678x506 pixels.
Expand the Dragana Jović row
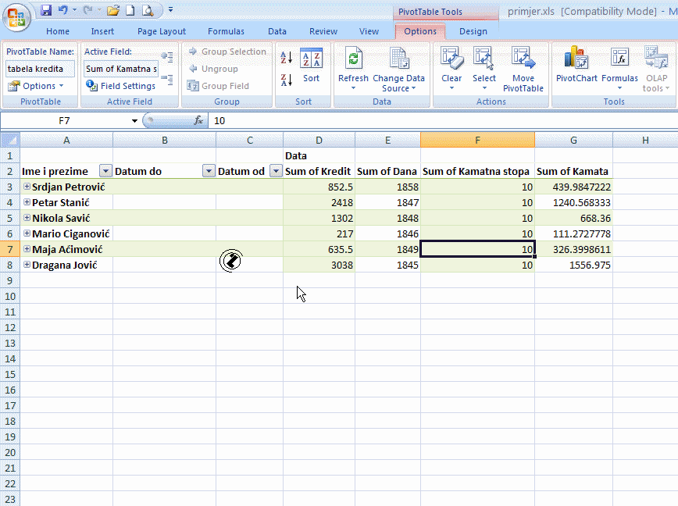click(x=27, y=265)
